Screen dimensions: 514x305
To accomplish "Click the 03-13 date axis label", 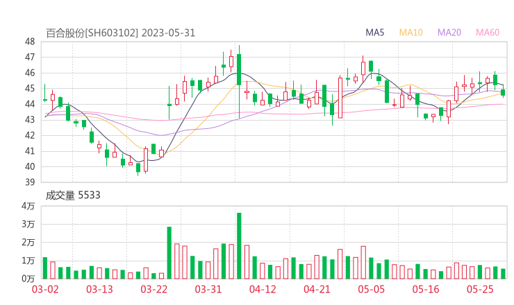I will [99, 289].
